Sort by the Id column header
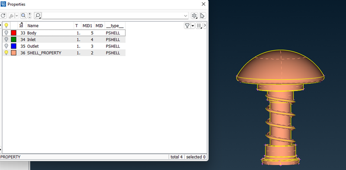This screenshot has width=346, height=170. [x=21, y=25]
